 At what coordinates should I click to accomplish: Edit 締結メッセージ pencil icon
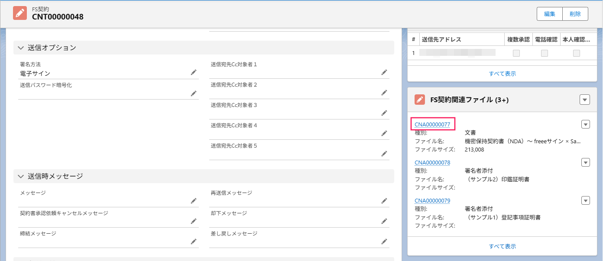pos(194,242)
